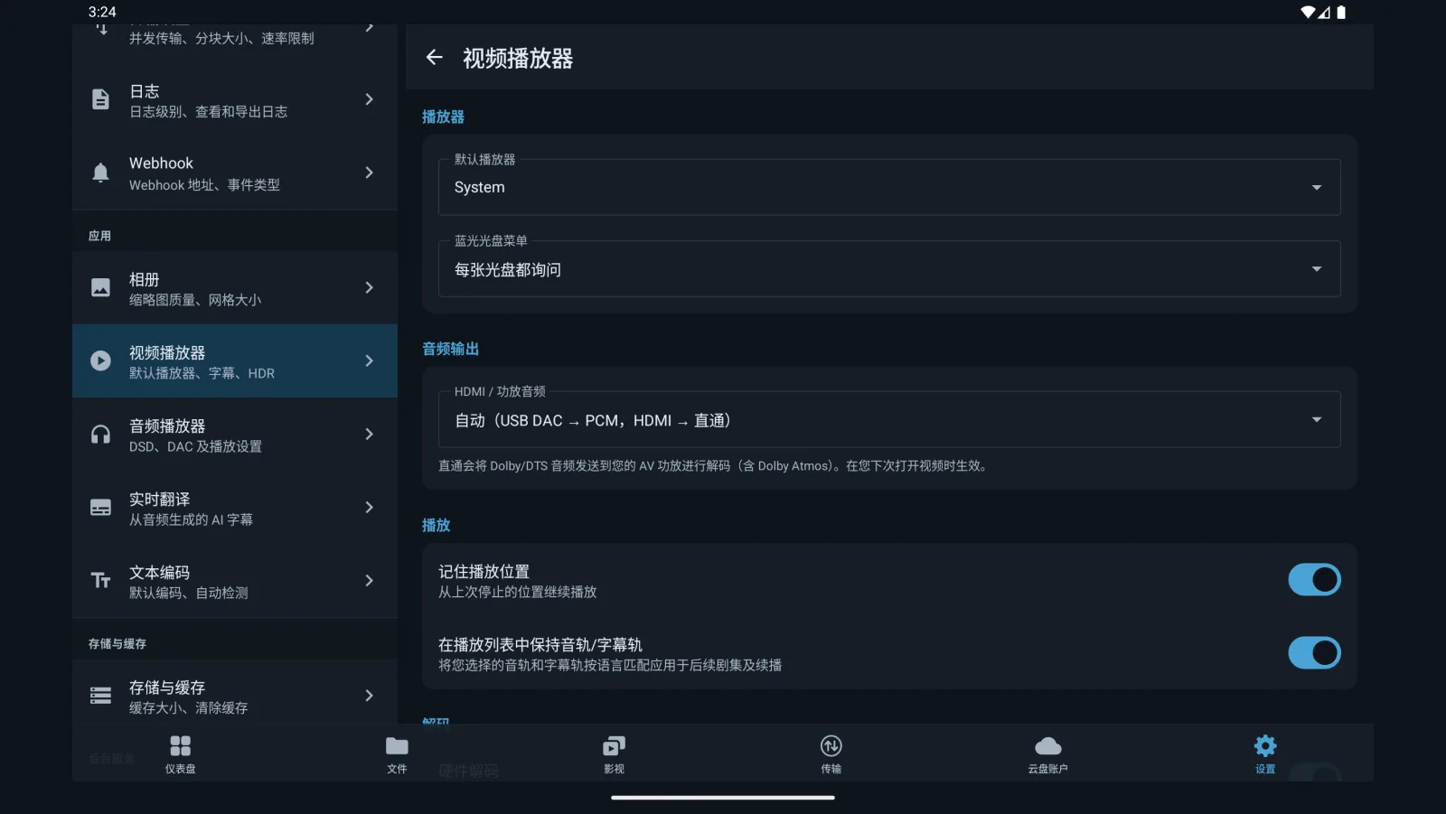
Task: Expand the 存储与缓存 row chevron
Action: [369, 696]
